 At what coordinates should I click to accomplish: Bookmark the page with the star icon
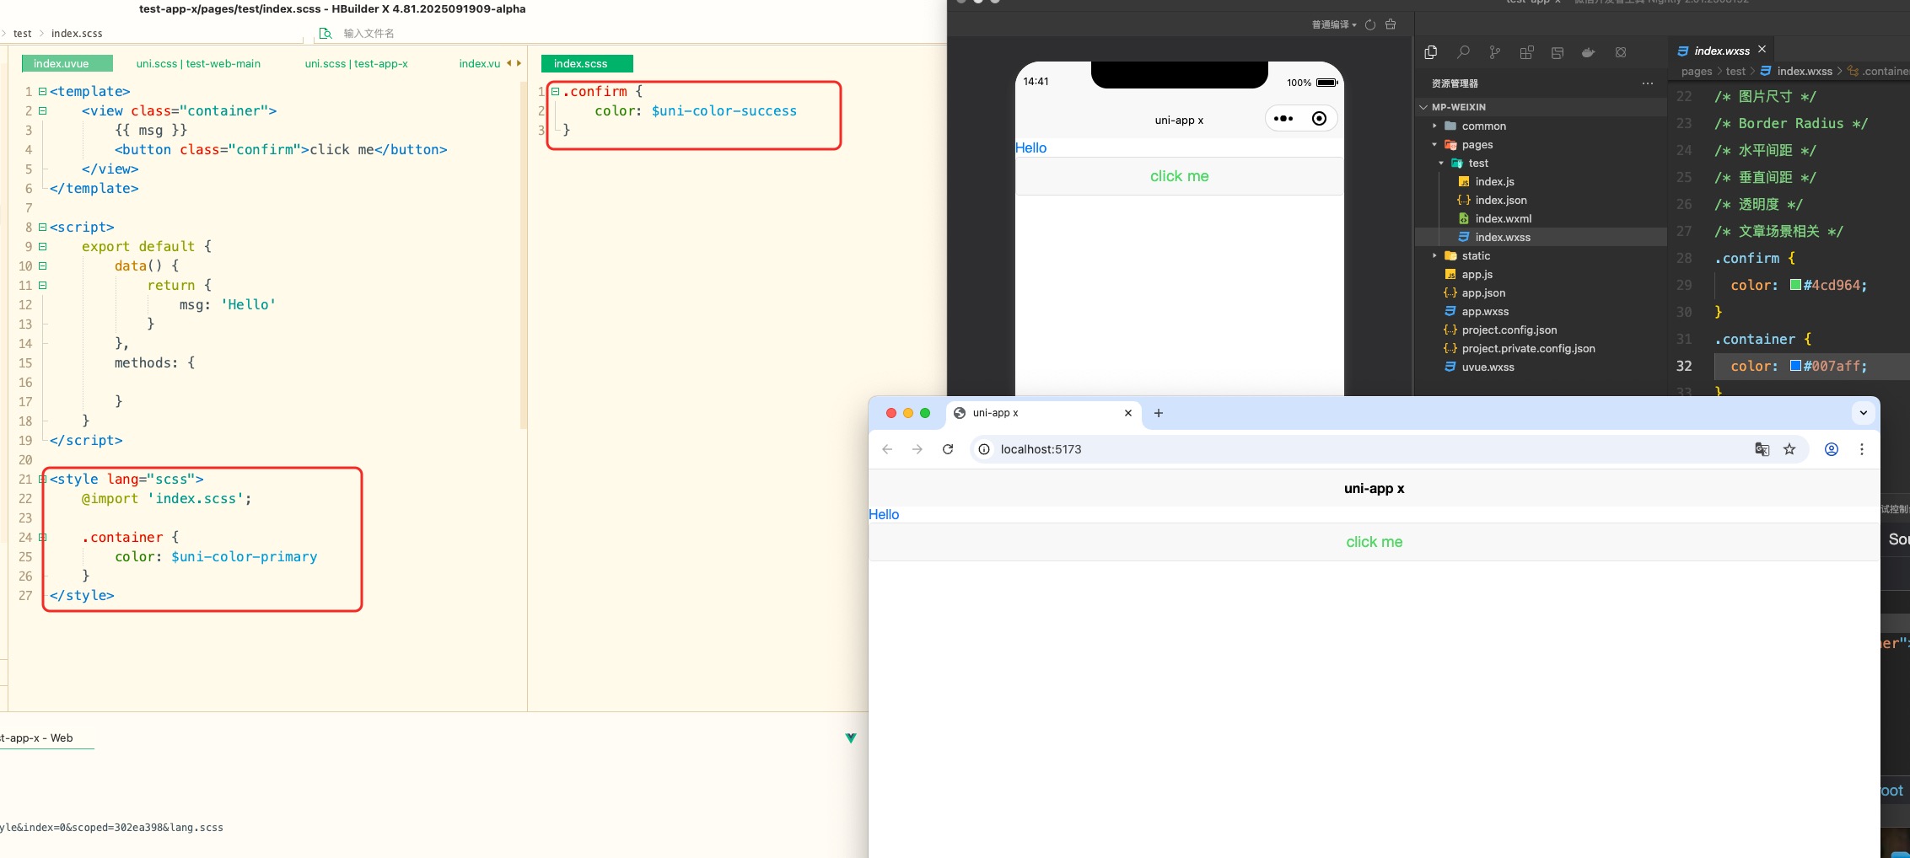1789,449
